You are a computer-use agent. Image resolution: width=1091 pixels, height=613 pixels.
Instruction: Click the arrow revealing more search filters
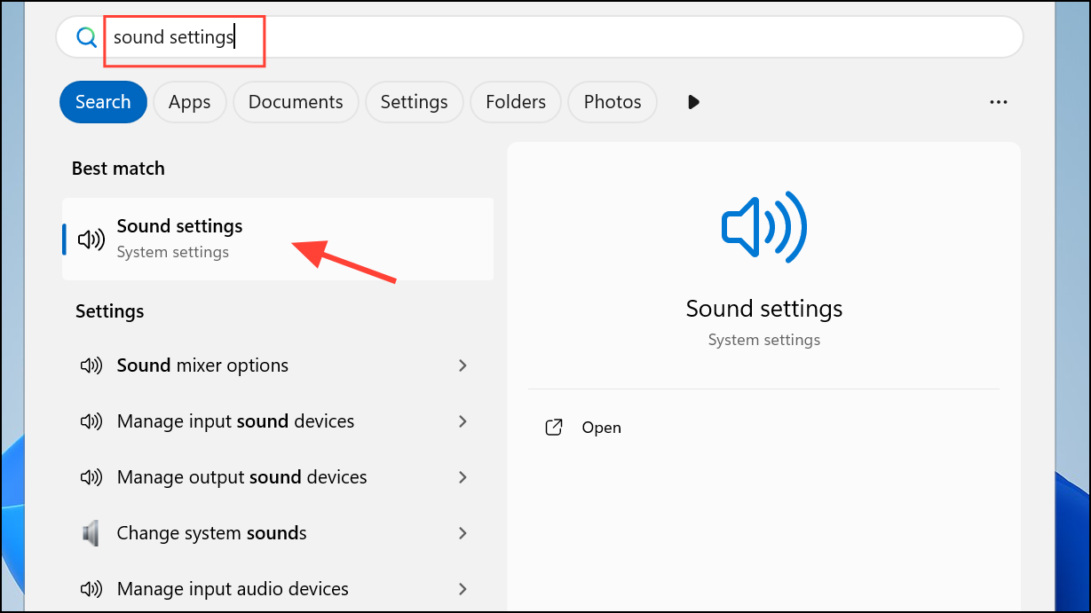(692, 102)
